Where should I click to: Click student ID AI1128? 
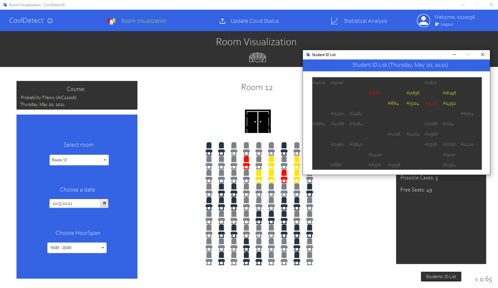tap(394, 134)
